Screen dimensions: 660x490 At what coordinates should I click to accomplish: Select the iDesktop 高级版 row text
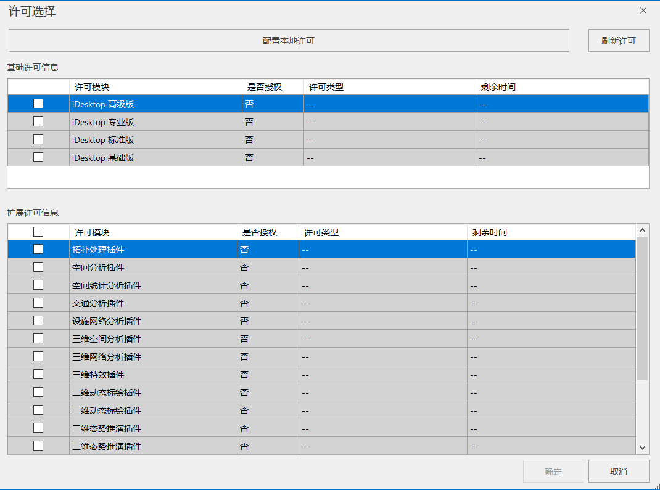(x=103, y=104)
